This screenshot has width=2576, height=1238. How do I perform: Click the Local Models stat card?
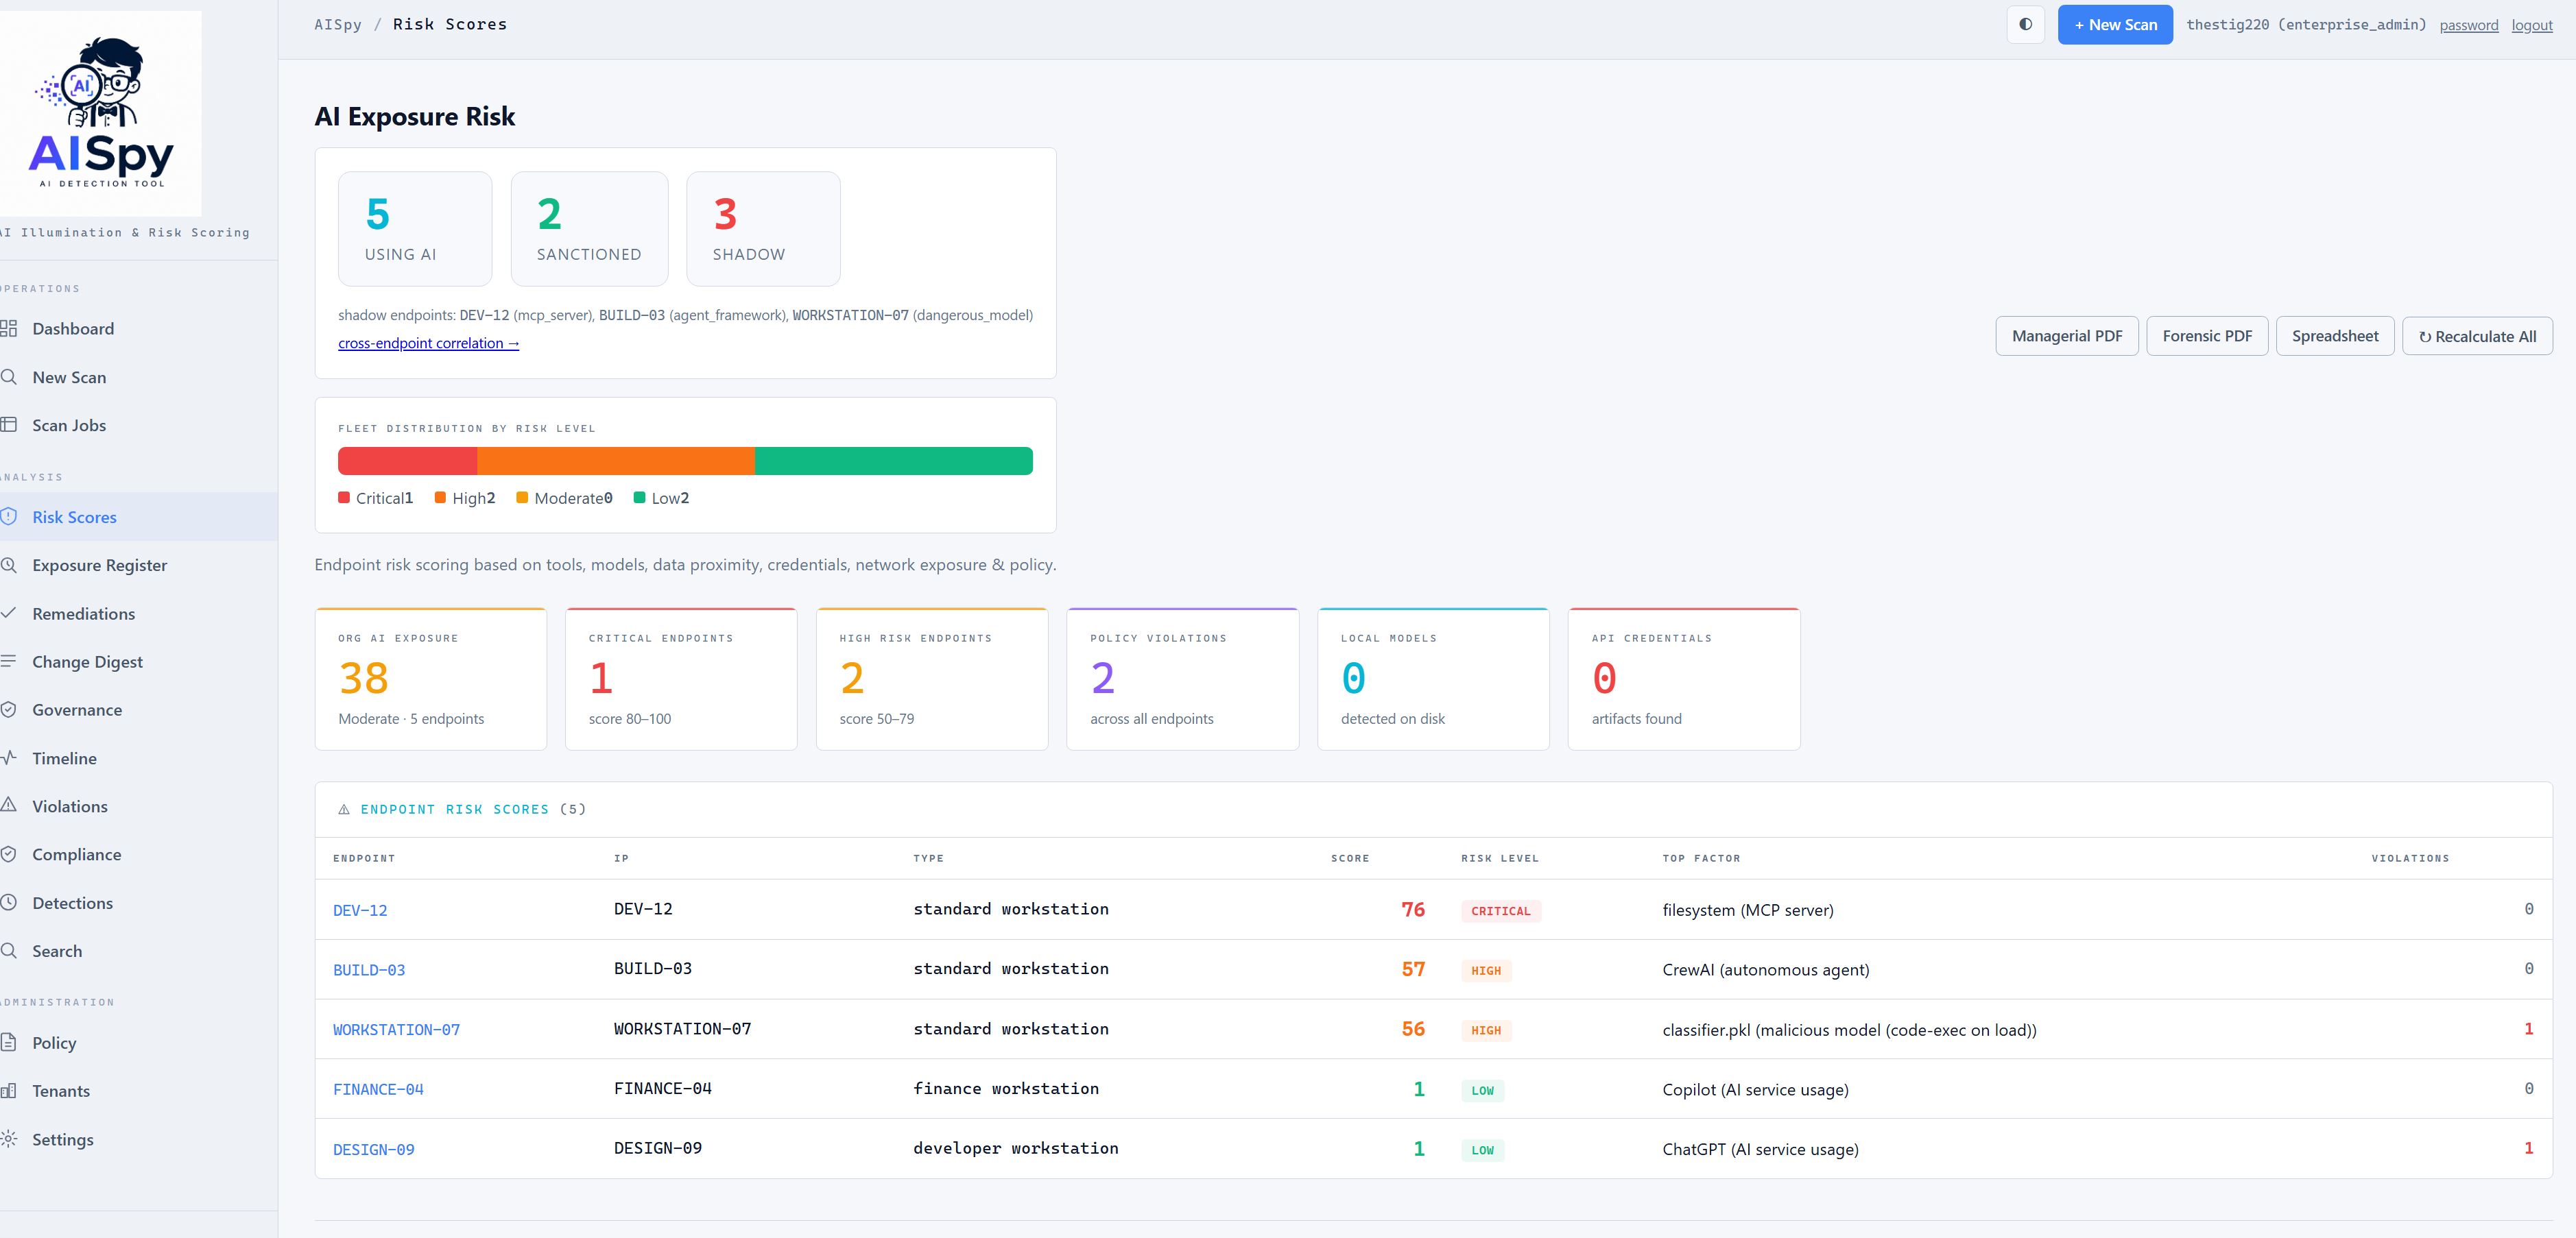tap(1433, 679)
